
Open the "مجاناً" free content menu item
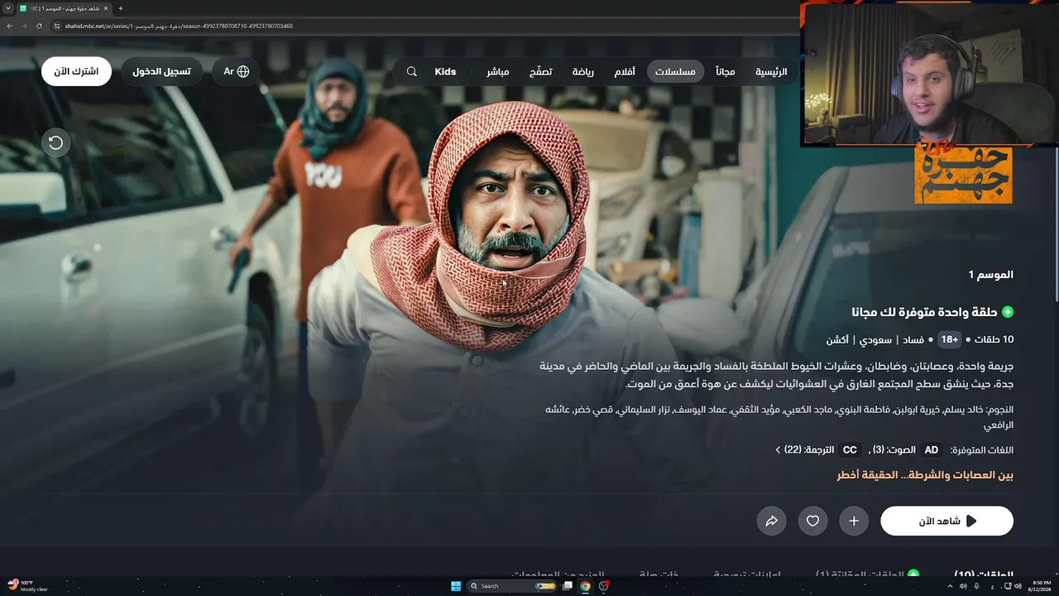[x=726, y=72]
